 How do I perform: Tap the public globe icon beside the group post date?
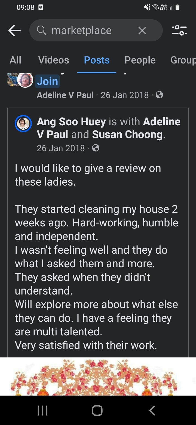pos(159,95)
